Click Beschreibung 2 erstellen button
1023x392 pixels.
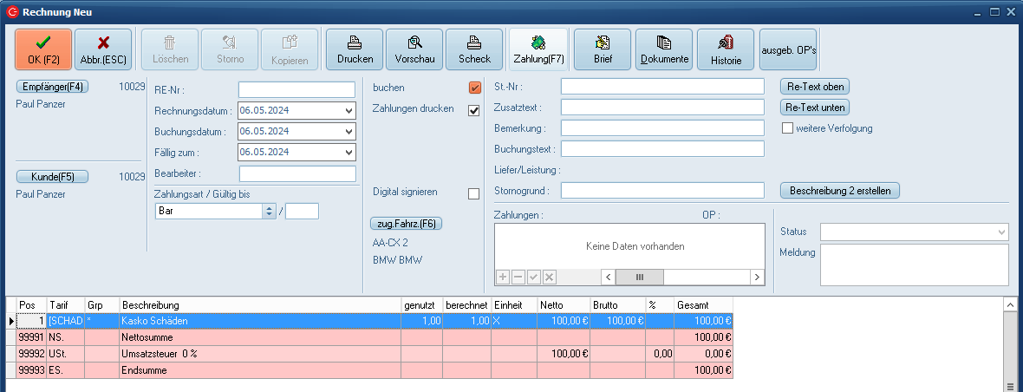840,190
